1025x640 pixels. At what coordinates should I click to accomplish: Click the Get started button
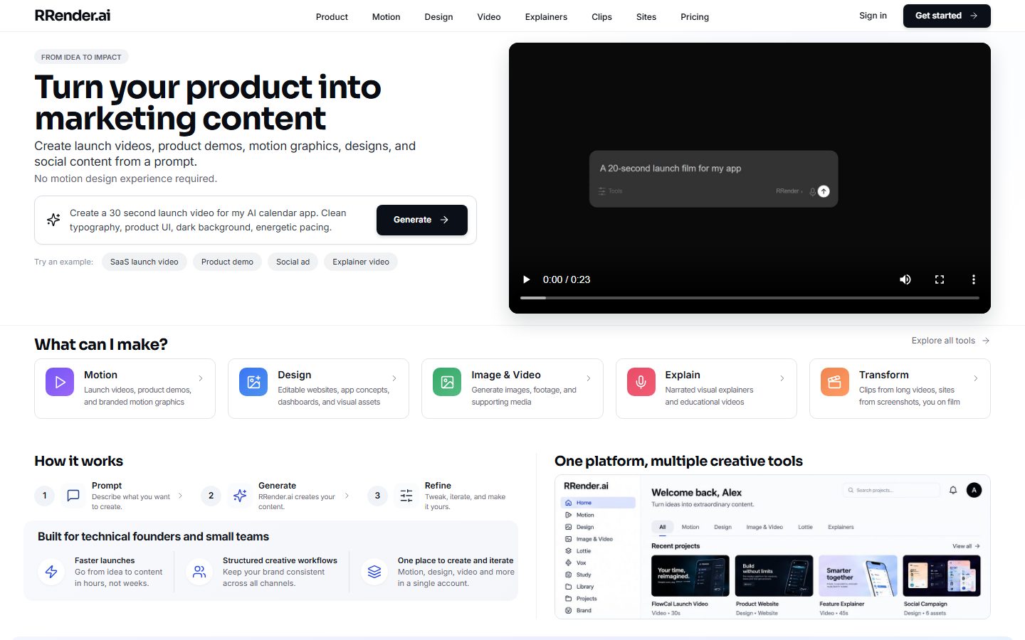tap(947, 16)
